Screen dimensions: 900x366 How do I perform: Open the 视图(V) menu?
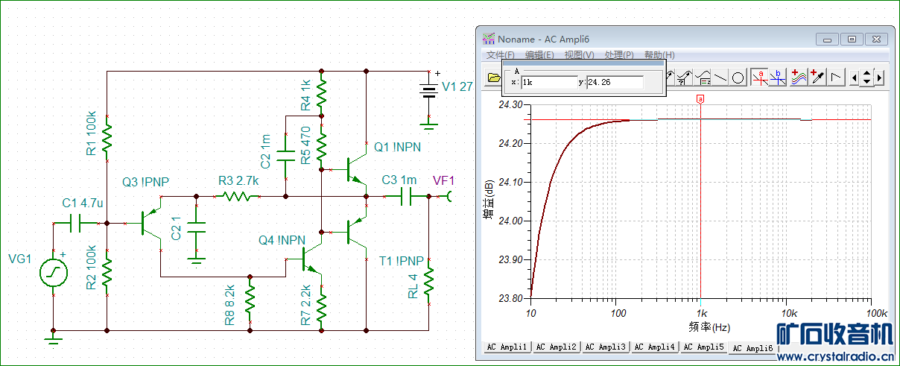(x=579, y=55)
